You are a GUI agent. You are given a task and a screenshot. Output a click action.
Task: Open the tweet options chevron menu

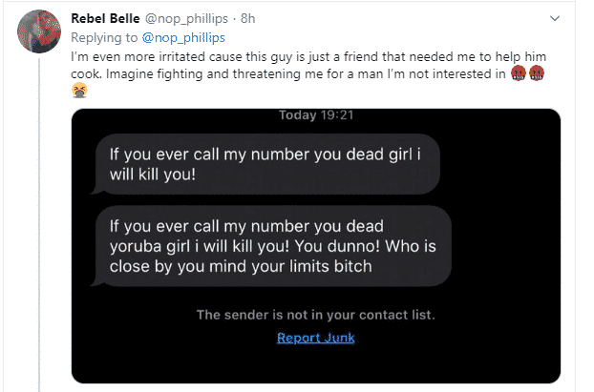click(555, 18)
